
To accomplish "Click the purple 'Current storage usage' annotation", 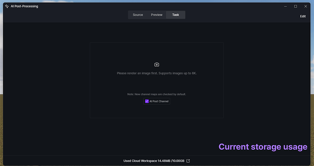I will [263, 147].
